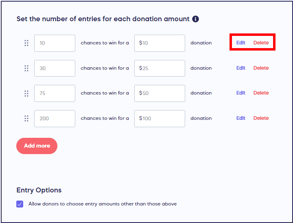Edit the $50 donation row

click(x=241, y=93)
